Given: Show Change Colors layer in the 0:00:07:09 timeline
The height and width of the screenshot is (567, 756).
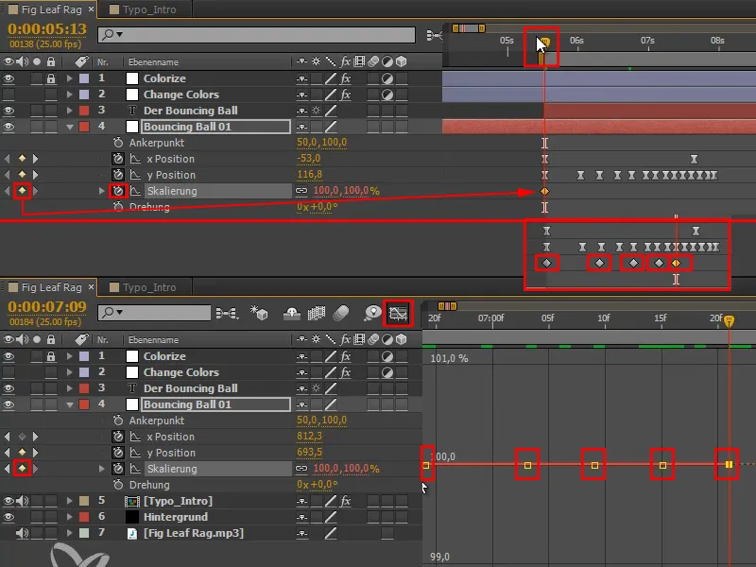Looking at the screenshot, I should [9, 372].
